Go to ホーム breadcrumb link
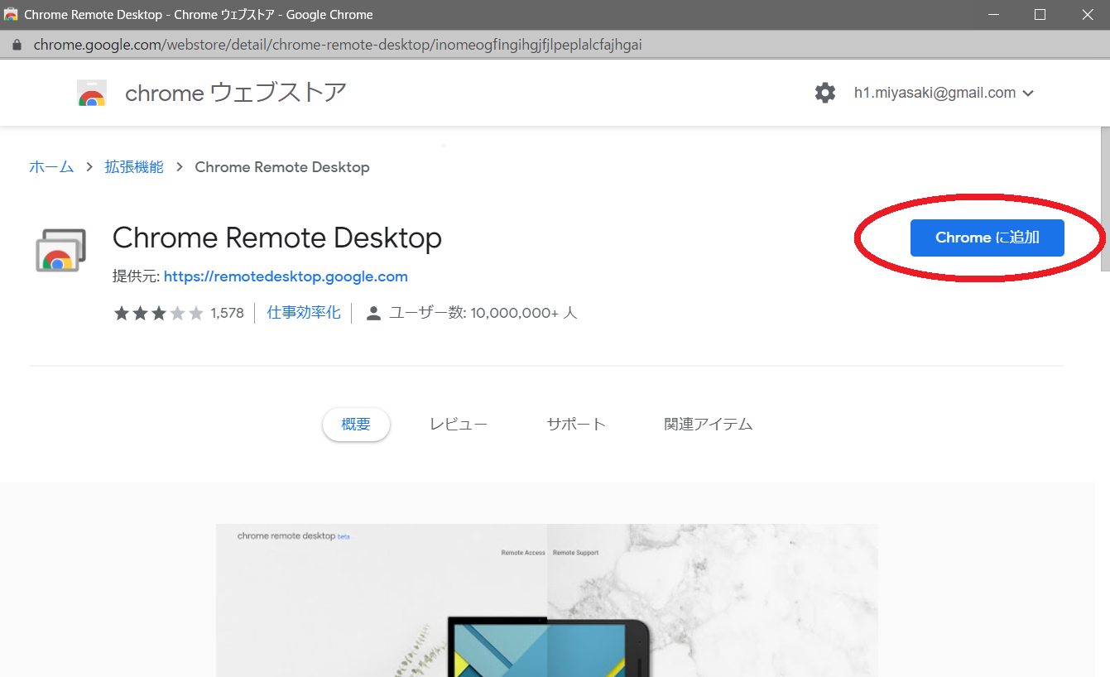 point(51,167)
